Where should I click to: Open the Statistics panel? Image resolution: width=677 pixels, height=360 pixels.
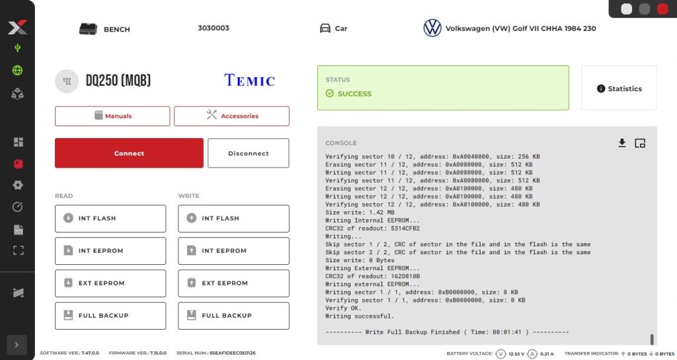pos(619,88)
